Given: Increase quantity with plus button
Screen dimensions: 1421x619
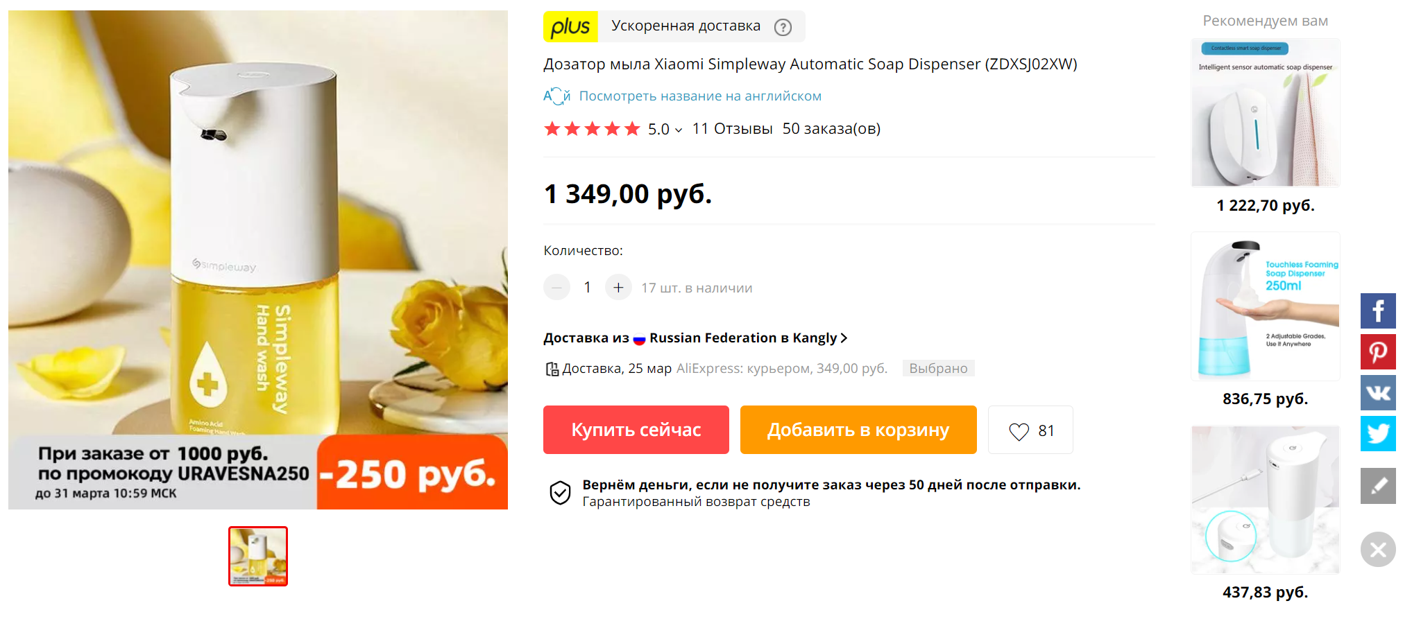Looking at the screenshot, I should (618, 287).
